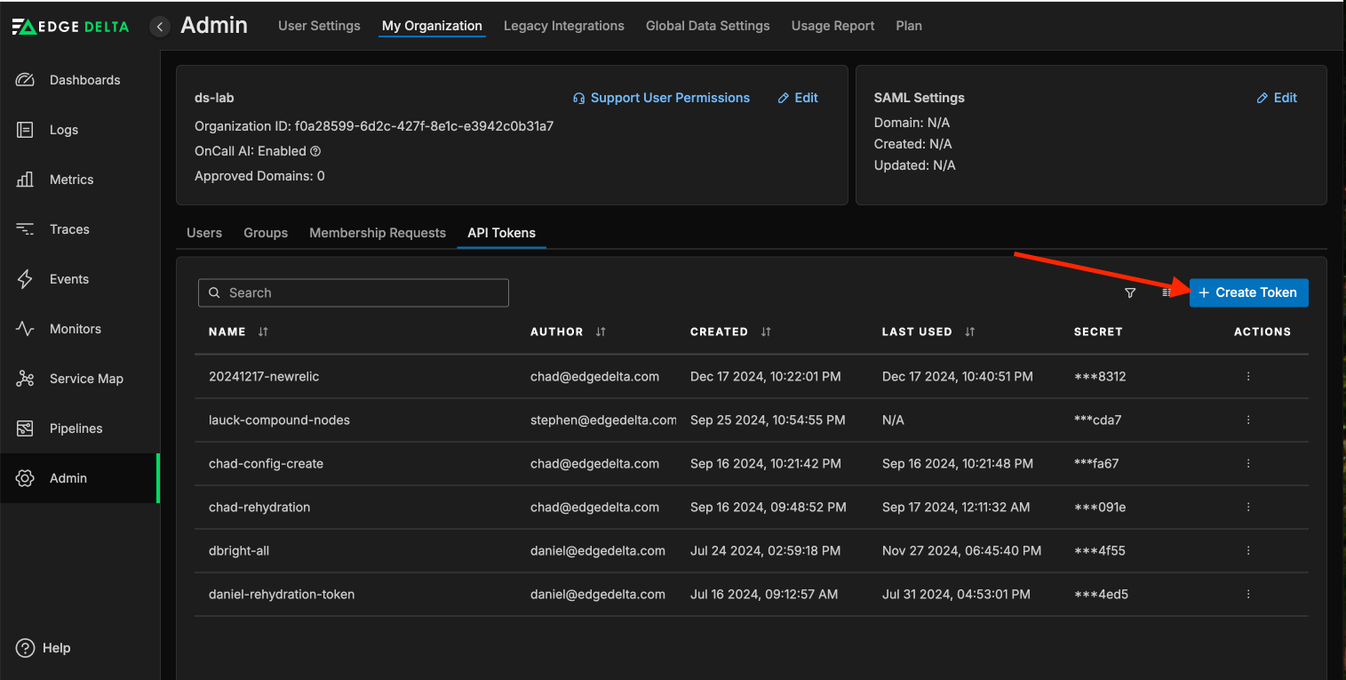Edit the SAML Settings
The image size is (1346, 680).
point(1277,98)
